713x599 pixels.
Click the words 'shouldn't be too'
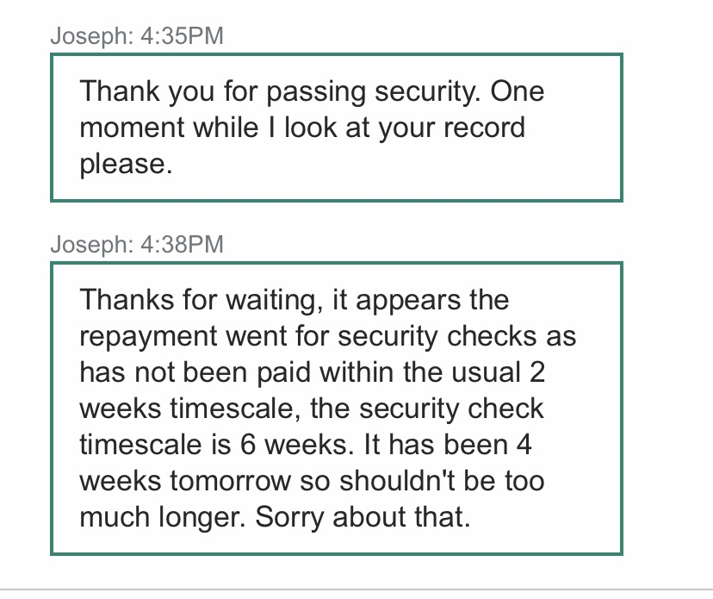pos(442,481)
